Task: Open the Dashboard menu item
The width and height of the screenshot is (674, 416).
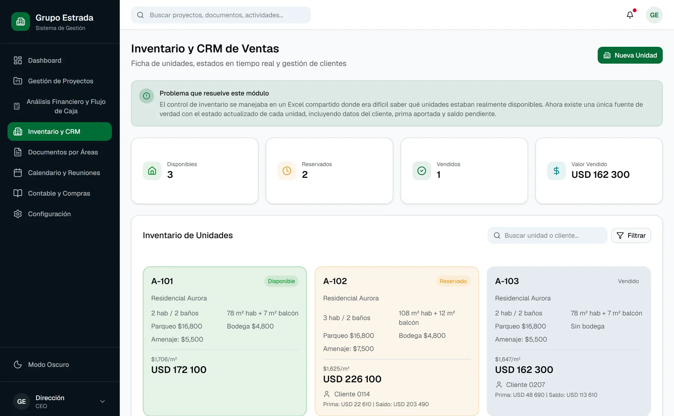Action: (60, 60)
